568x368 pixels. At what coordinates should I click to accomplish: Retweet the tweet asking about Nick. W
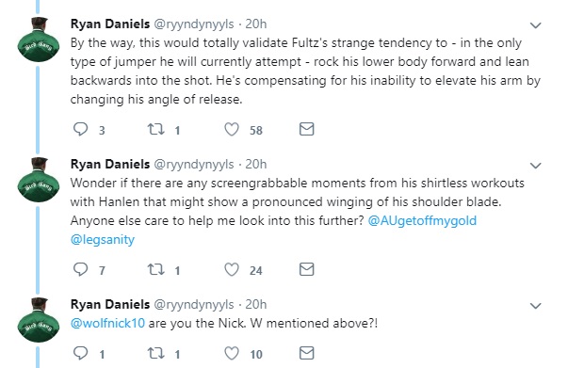coord(156,353)
